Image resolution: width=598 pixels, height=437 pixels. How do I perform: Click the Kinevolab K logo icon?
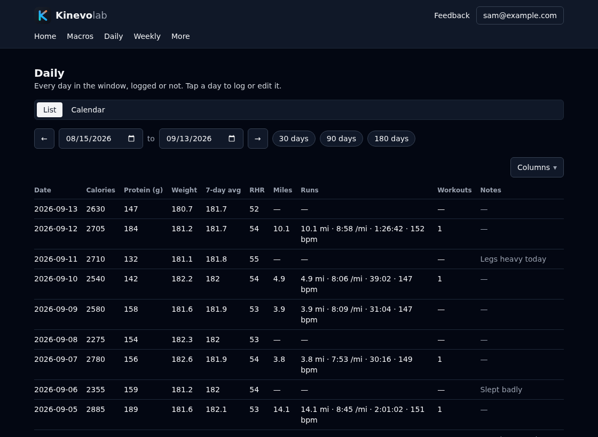[42, 15]
